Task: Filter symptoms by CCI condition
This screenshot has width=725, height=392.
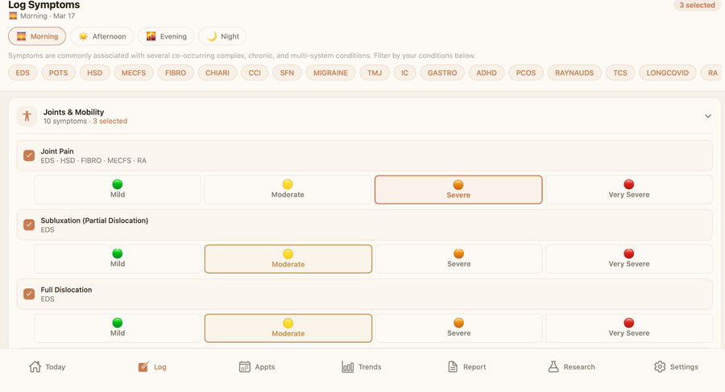Action: coord(255,72)
